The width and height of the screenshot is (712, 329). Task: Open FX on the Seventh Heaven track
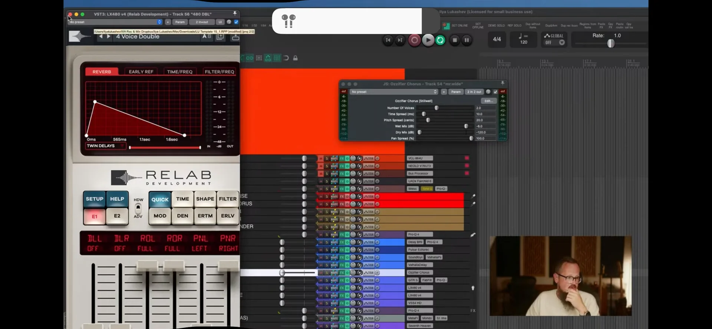click(x=342, y=326)
